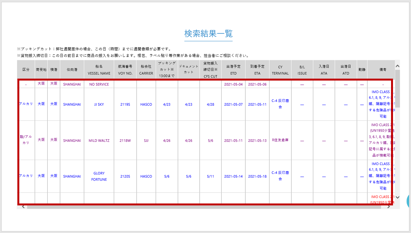Click CFS cut 5/6 in the MILD WALTZ row
The image size is (411, 233).
click(211, 140)
